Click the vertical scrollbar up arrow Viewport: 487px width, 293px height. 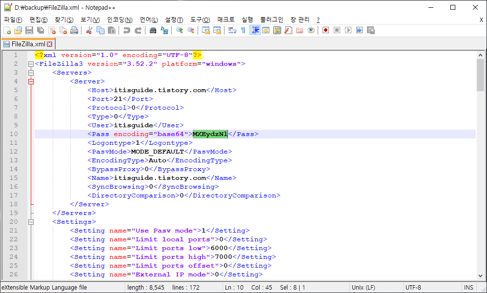tap(480, 55)
